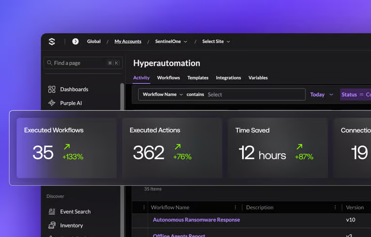Viewport: 371px width, 237px height.
Task: Open the SentinelOne account dropdown
Action: click(x=171, y=42)
